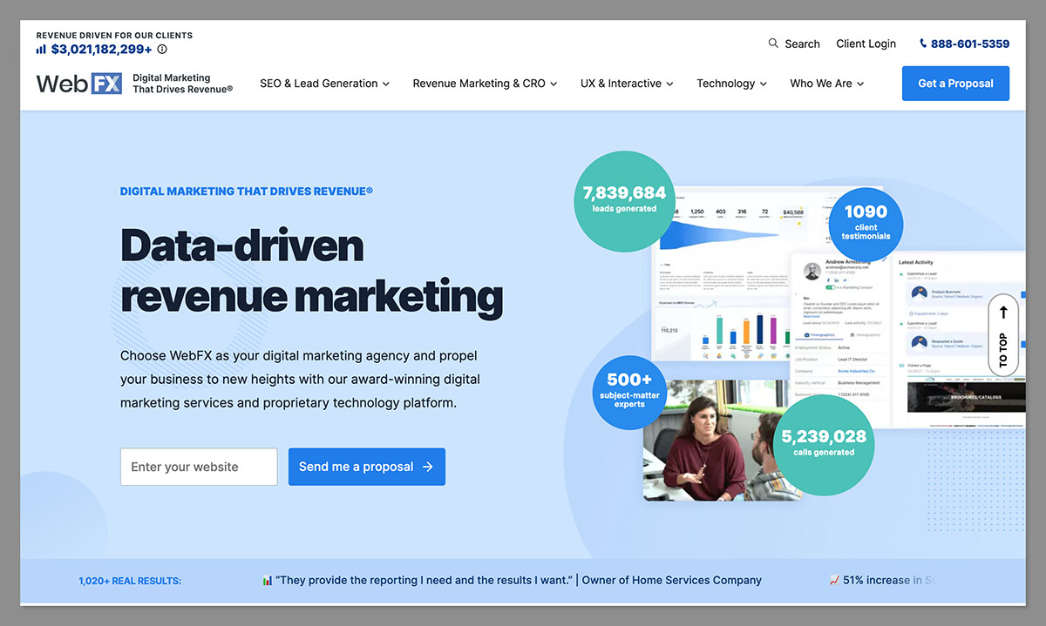Call via the 888-601-5359 link
Screen dimensions: 1046x626
coord(969,43)
